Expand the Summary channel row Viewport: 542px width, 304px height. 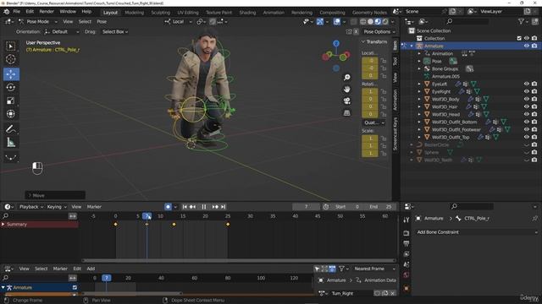point(3,225)
